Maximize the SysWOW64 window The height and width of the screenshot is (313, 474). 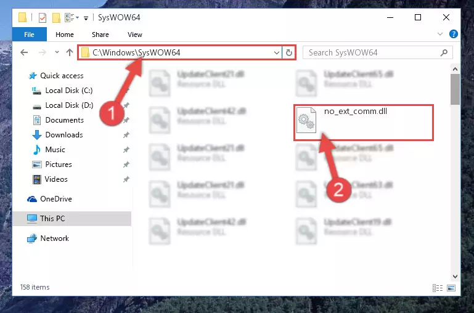click(x=418, y=17)
